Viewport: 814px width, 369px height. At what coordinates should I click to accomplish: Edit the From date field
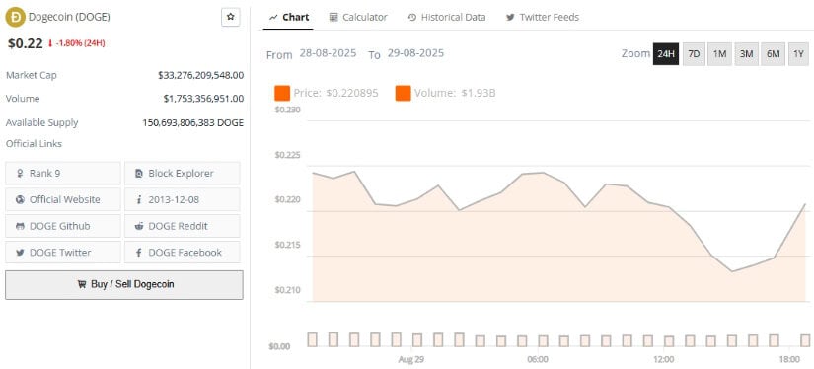coord(329,53)
